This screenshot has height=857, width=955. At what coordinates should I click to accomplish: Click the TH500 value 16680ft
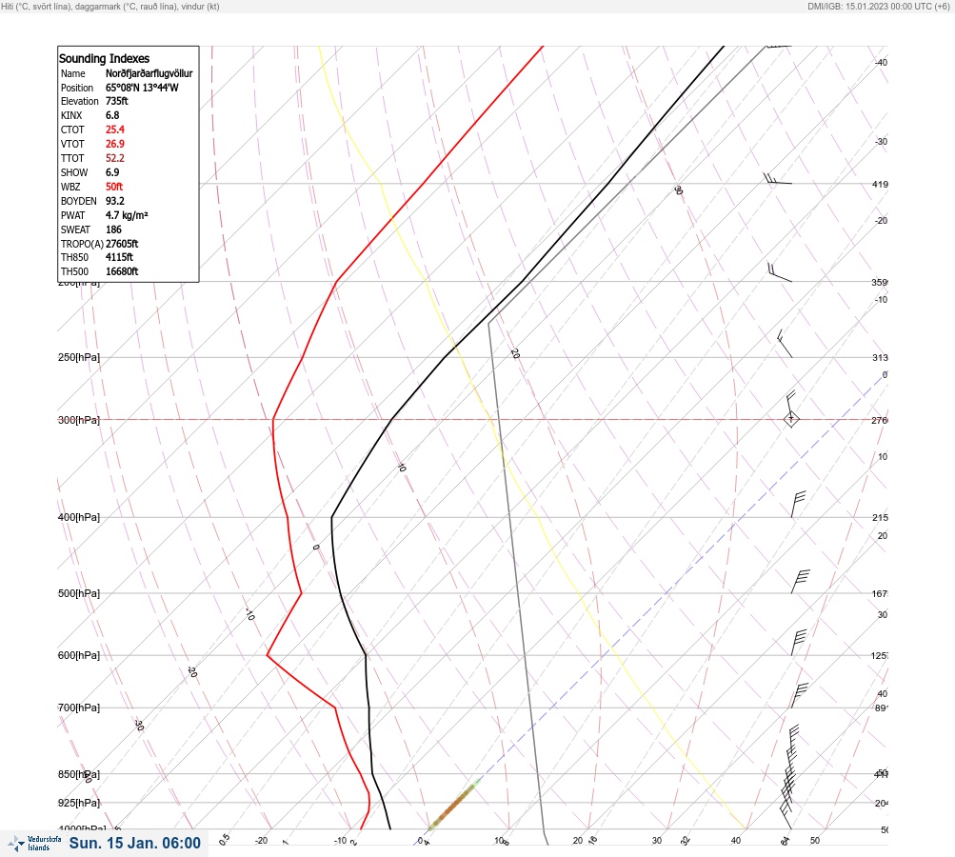pos(122,271)
